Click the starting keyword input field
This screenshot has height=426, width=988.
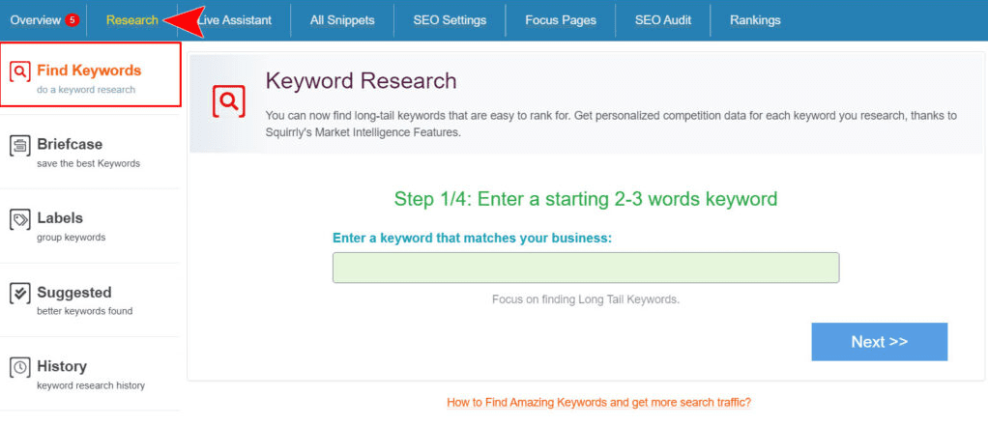pyautogui.click(x=586, y=268)
